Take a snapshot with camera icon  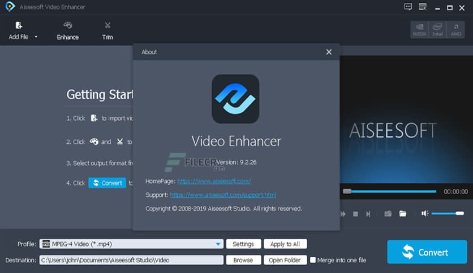[388, 213]
